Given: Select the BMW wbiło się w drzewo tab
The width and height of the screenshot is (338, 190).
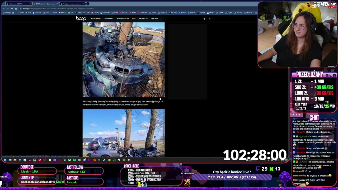Looking at the screenshot, I should (x=46, y=4).
